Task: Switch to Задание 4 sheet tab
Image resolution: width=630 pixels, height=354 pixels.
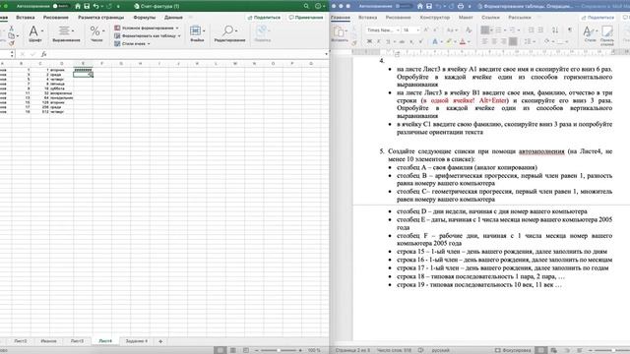Action: pos(137,341)
